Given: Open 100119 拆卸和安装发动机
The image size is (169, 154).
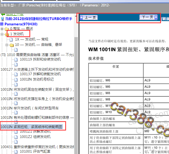Looking at the screenshot, I should pos(40,59).
